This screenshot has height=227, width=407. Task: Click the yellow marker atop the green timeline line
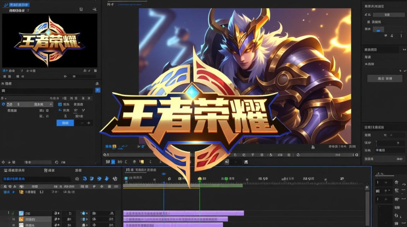(200, 179)
